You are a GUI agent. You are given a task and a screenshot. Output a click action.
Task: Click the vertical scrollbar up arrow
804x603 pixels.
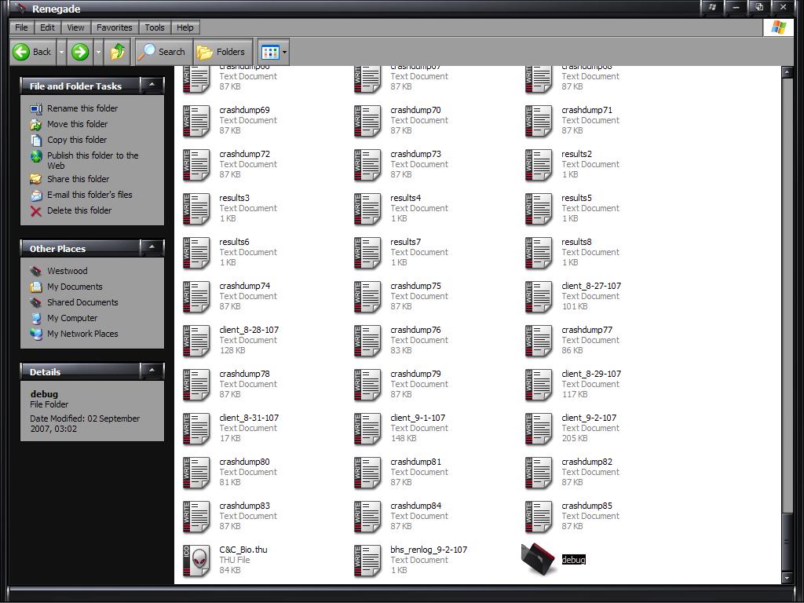[x=788, y=72]
